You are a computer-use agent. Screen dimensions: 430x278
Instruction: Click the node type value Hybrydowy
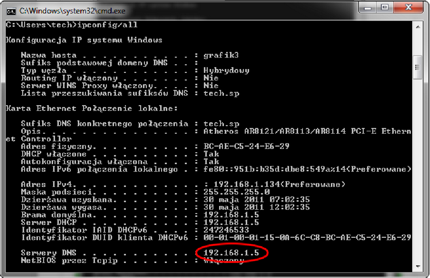point(226,71)
